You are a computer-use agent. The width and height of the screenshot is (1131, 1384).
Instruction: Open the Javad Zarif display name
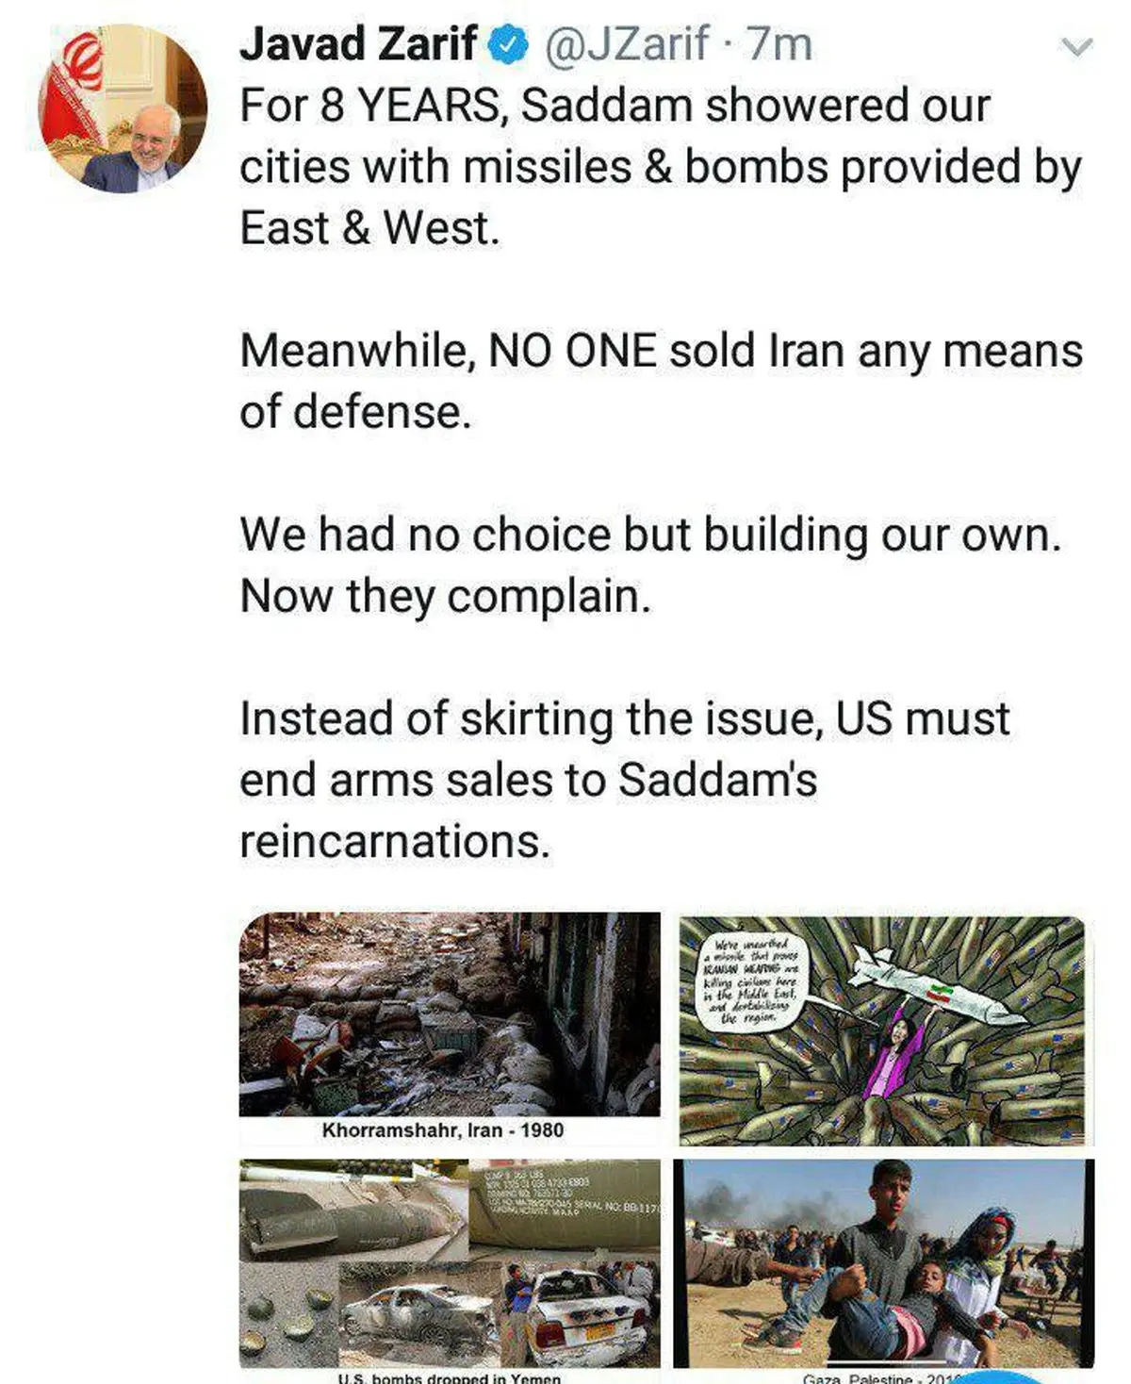tap(358, 44)
